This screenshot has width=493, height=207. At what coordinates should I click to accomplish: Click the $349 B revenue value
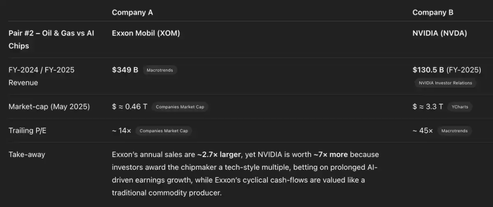coord(125,70)
